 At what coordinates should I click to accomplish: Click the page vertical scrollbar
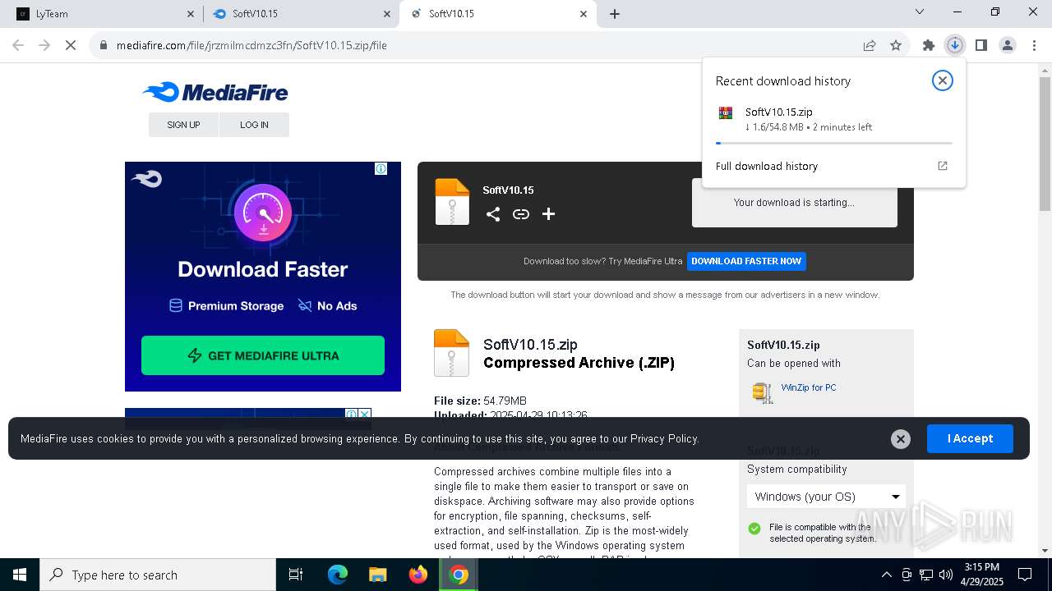tap(1045, 144)
